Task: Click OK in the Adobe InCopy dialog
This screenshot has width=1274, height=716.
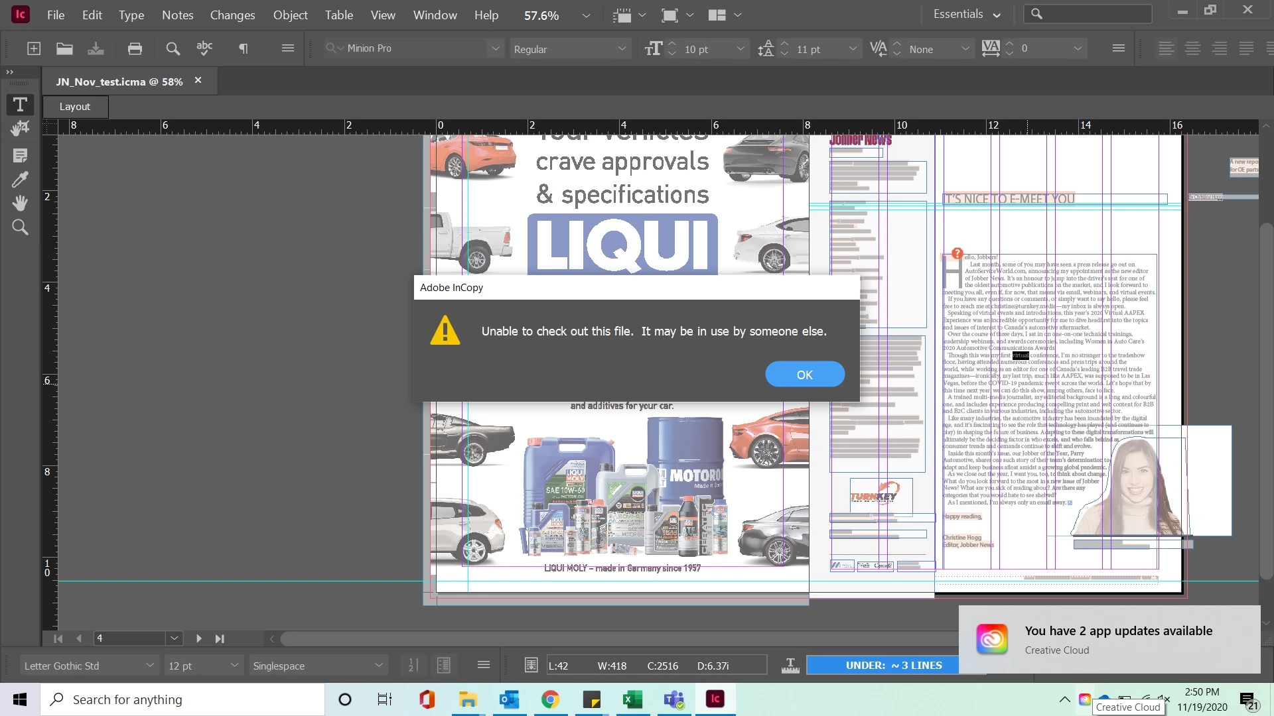Action: click(x=804, y=375)
